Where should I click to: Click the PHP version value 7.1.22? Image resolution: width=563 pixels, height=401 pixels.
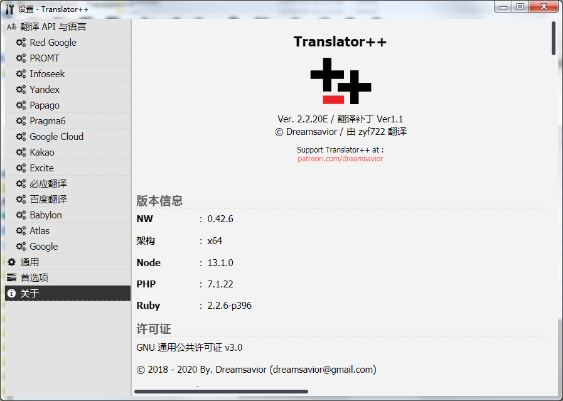[x=220, y=284]
